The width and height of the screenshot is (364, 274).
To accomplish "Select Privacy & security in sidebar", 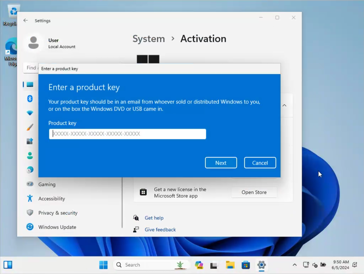I will pos(58,213).
